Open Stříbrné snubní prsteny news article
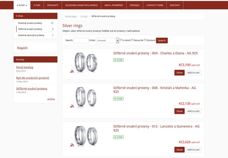The height and width of the screenshot is (158, 228). pyautogui.click(x=32, y=88)
